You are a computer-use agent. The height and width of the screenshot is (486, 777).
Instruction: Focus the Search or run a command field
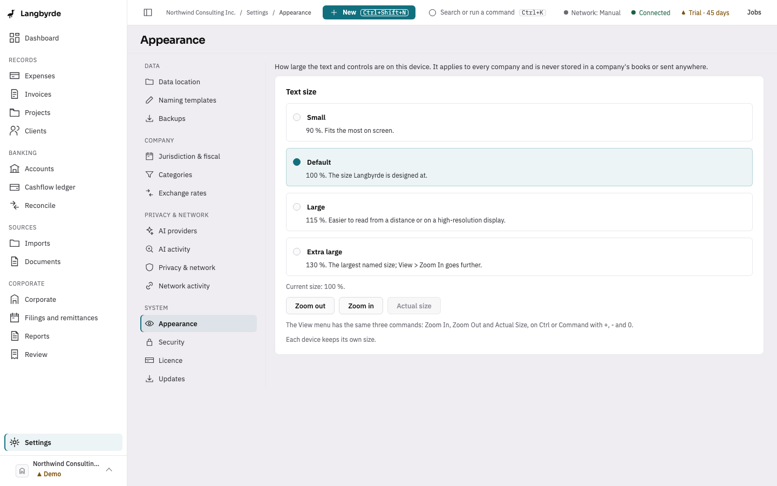(x=487, y=12)
